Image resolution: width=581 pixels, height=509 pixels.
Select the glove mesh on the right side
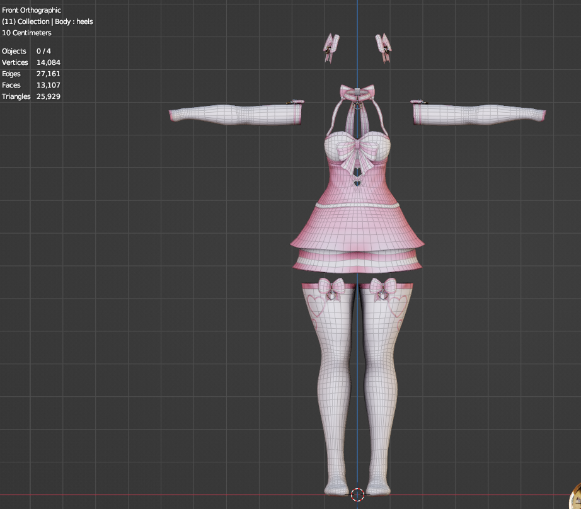point(478,114)
